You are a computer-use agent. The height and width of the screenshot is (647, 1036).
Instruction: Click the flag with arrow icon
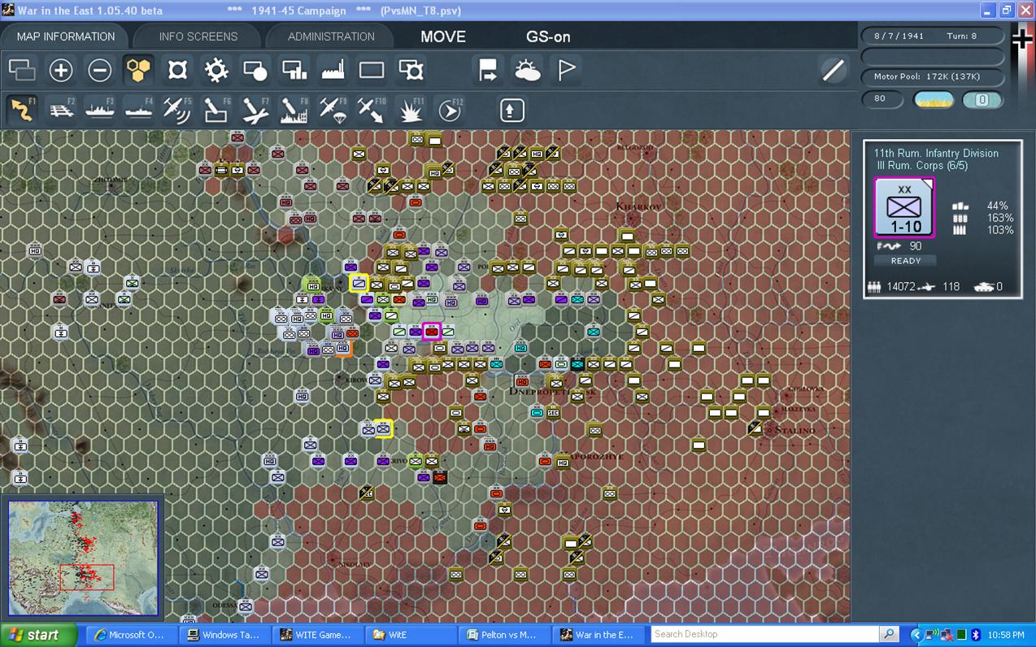pos(489,70)
